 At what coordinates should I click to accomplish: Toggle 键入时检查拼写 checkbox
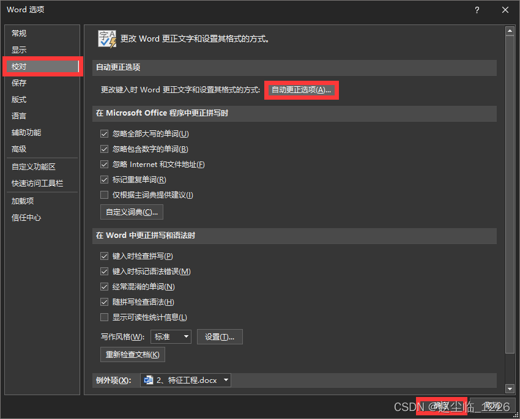click(x=104, y=256)
